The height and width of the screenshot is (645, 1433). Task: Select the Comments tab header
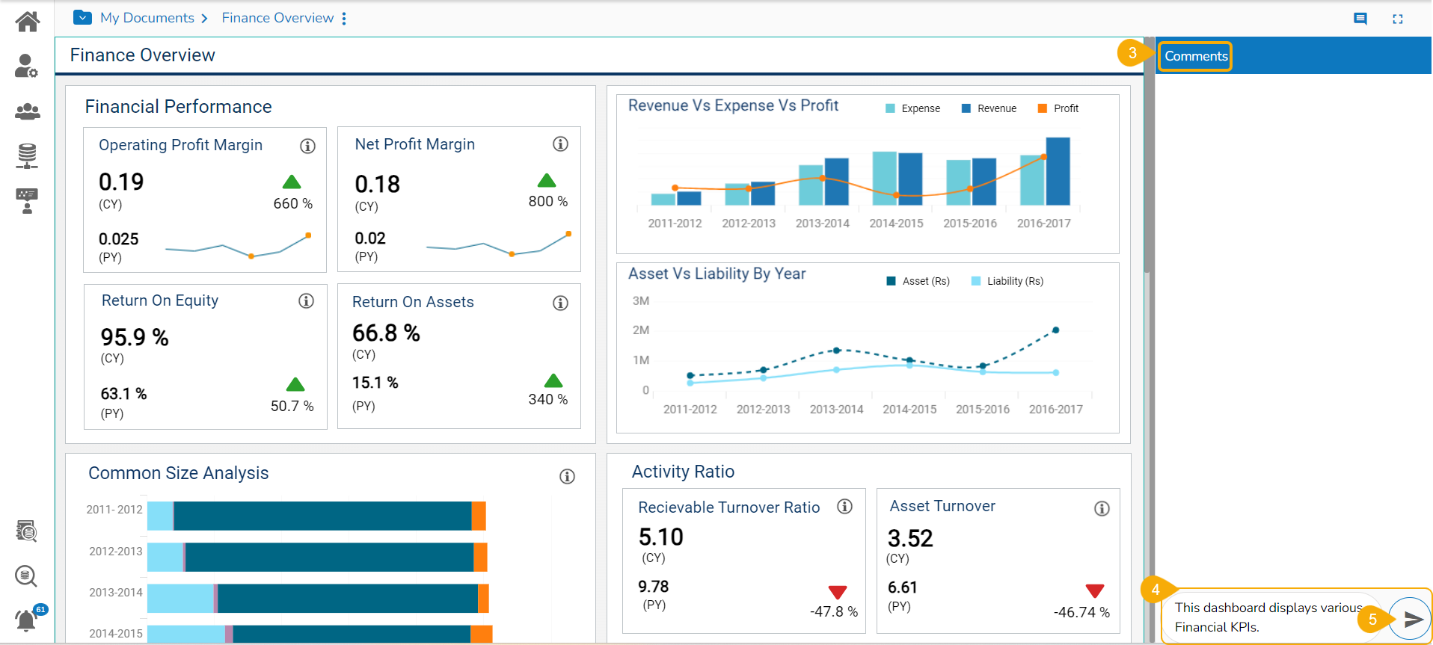click(x=1195, y=56)
